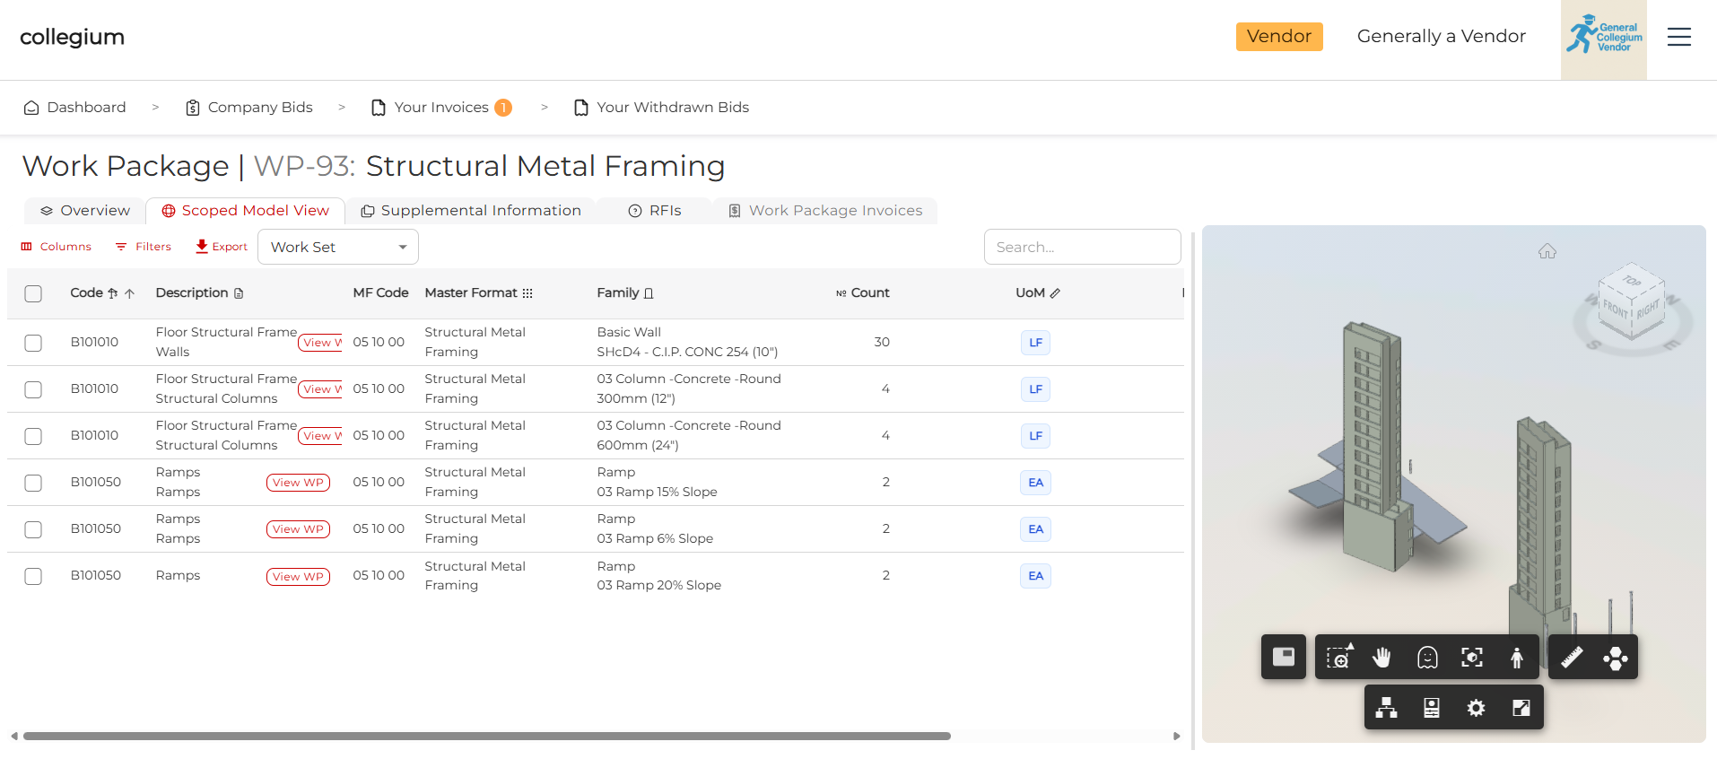Check the Ramp 6% Slope row checkbox
Screen dimensions: 1717x759
33,529
